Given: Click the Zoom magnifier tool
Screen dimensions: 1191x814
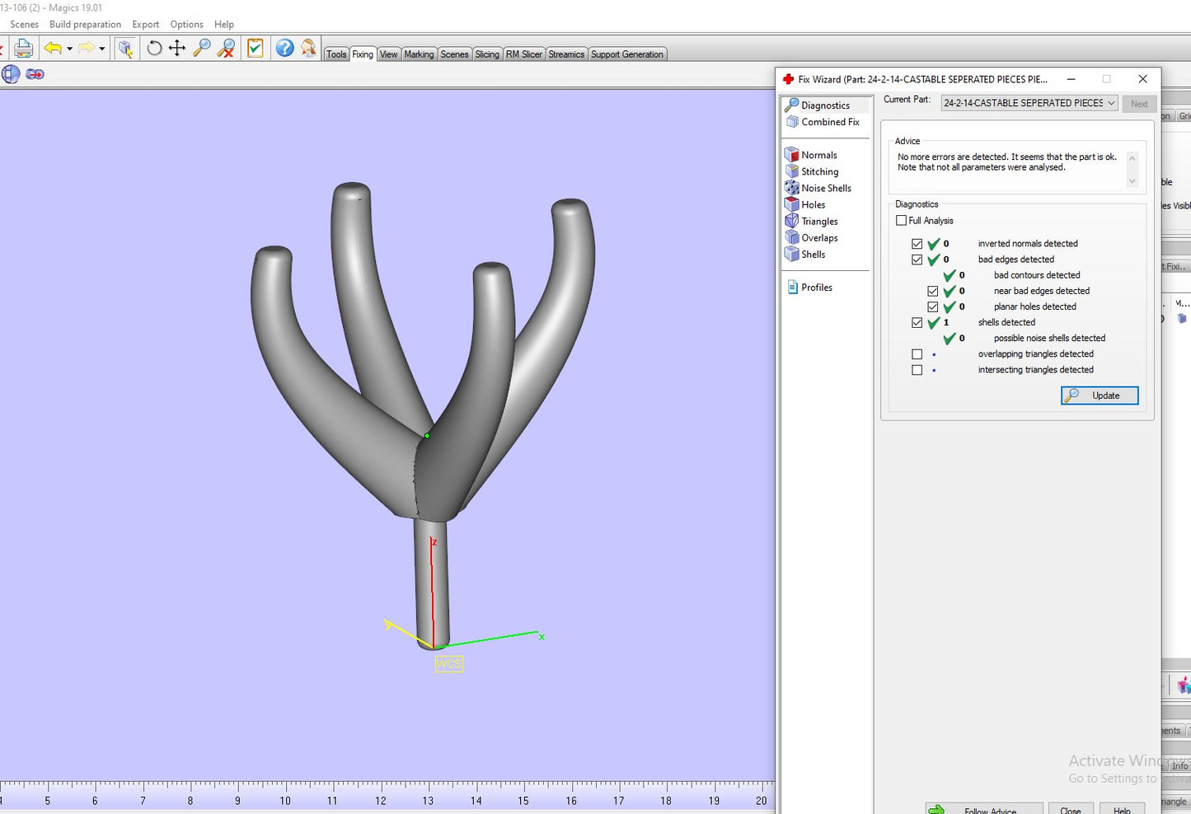Looking at the screenshot, I should point(202,49).
